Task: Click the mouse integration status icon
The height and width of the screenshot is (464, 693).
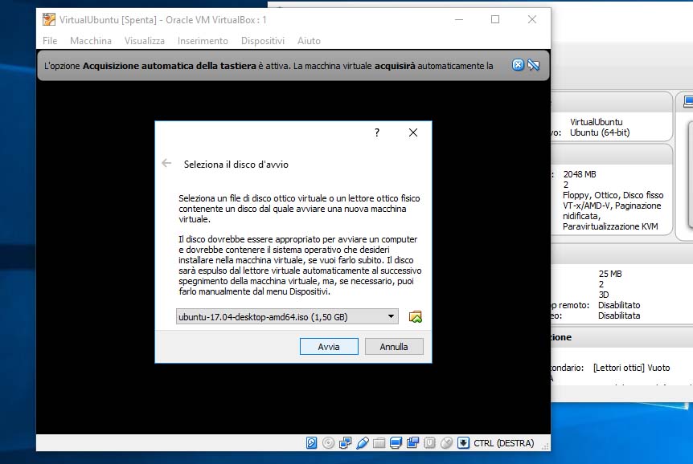Action: tap(446, 443)
